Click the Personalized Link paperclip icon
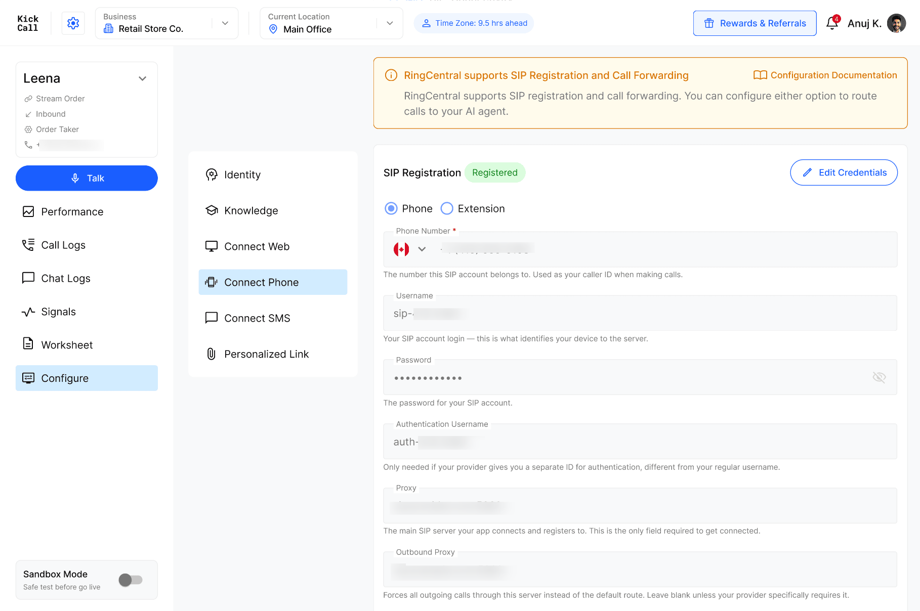 click(212, 354)
